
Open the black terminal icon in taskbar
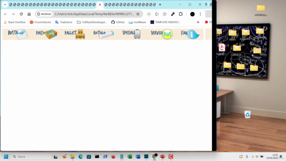coord(97,157)
